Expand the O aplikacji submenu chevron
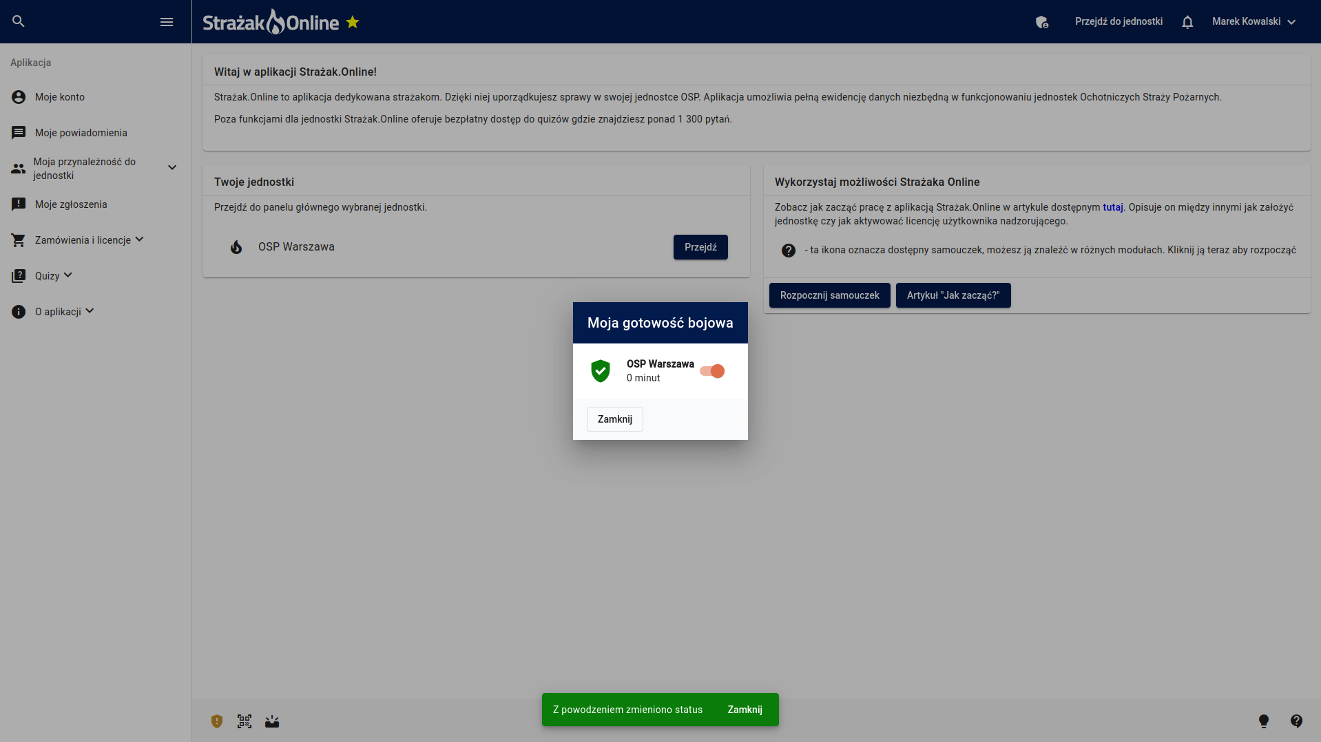 click(90, 311)
